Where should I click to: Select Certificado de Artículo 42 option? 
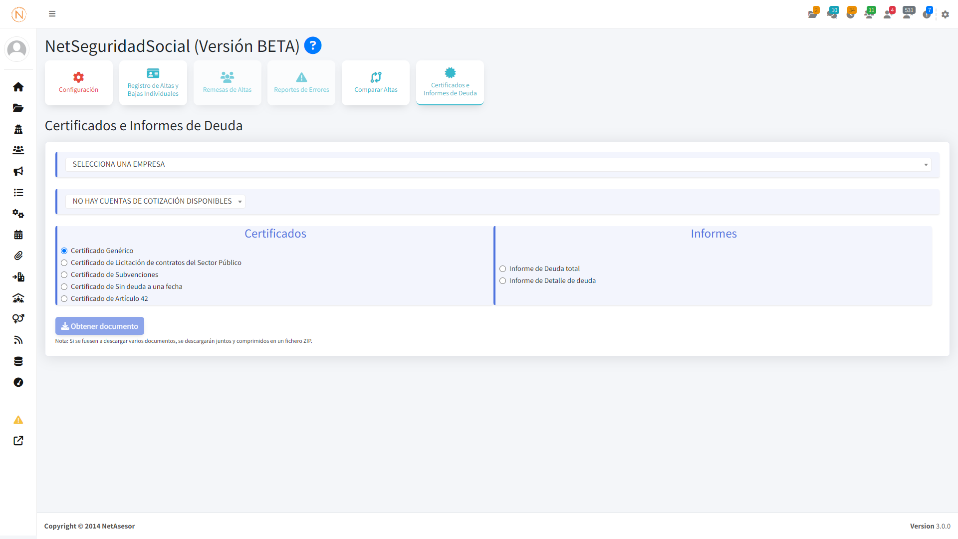[x=64, y=299]
